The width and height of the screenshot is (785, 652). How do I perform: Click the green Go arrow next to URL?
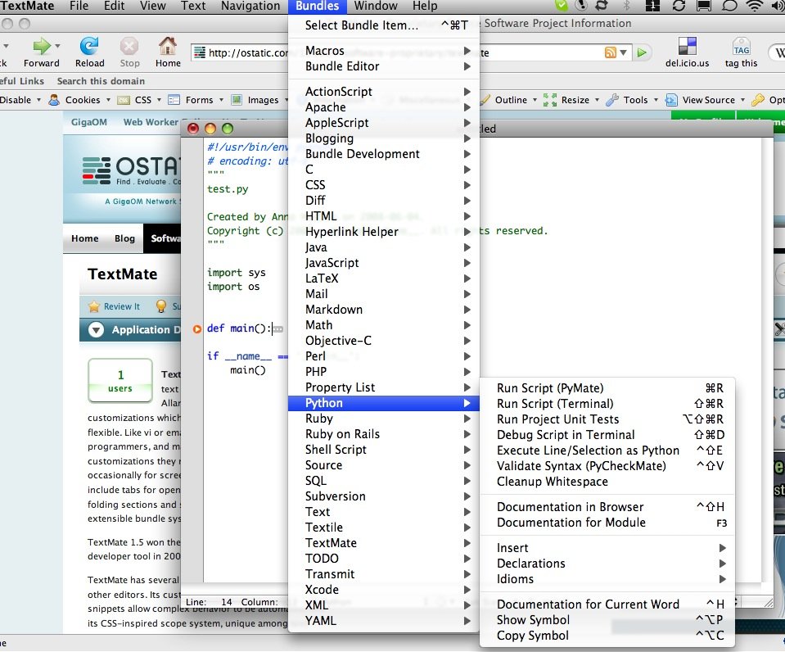642,52
